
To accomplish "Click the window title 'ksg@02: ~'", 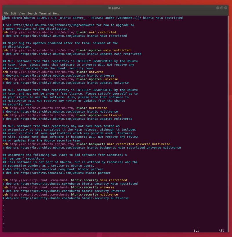I will [115, 8].
